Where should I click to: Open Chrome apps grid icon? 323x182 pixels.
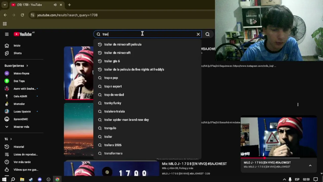pos(5,24)
